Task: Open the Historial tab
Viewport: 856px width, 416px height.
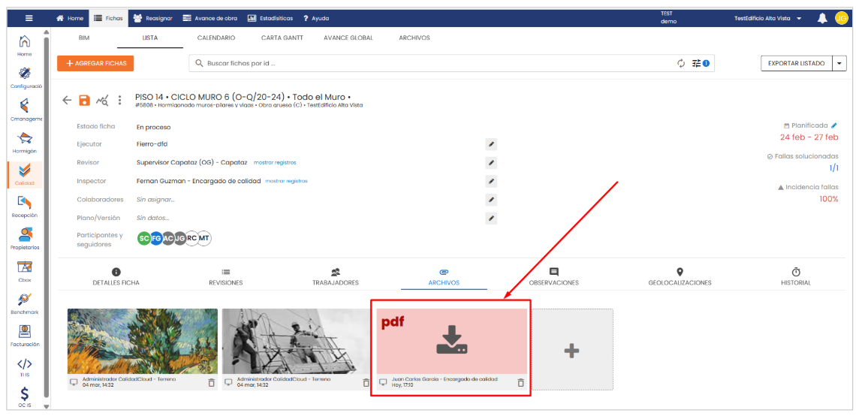Action: pos(795,276)
